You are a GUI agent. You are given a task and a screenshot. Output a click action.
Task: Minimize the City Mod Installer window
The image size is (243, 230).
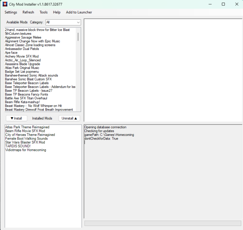[x=210, y=4]
